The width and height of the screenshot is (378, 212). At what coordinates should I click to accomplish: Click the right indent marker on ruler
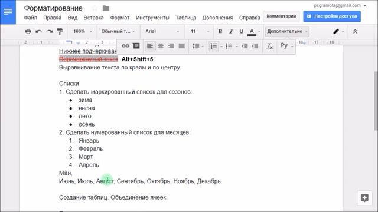(304, 43)
